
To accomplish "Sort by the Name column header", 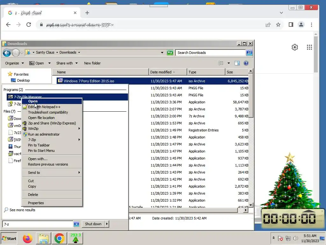I will tap(100, 72).
